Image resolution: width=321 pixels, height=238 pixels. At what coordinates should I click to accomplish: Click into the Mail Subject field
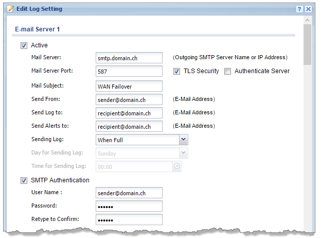[129, 86]
